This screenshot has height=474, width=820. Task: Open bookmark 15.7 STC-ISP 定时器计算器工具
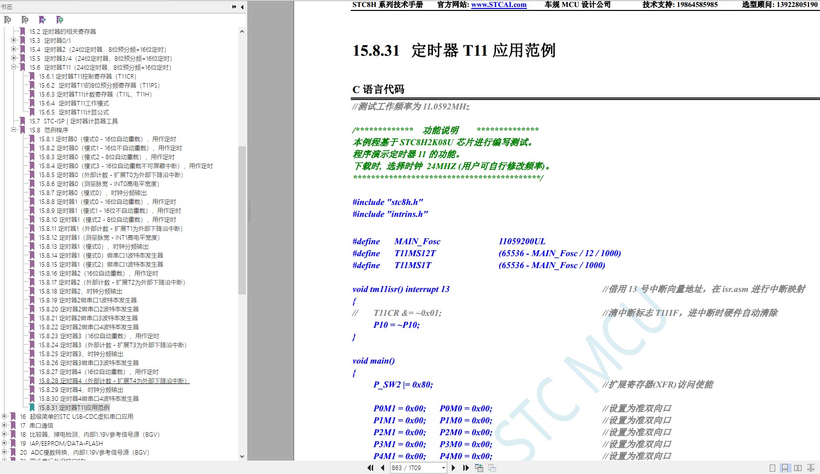73,121
